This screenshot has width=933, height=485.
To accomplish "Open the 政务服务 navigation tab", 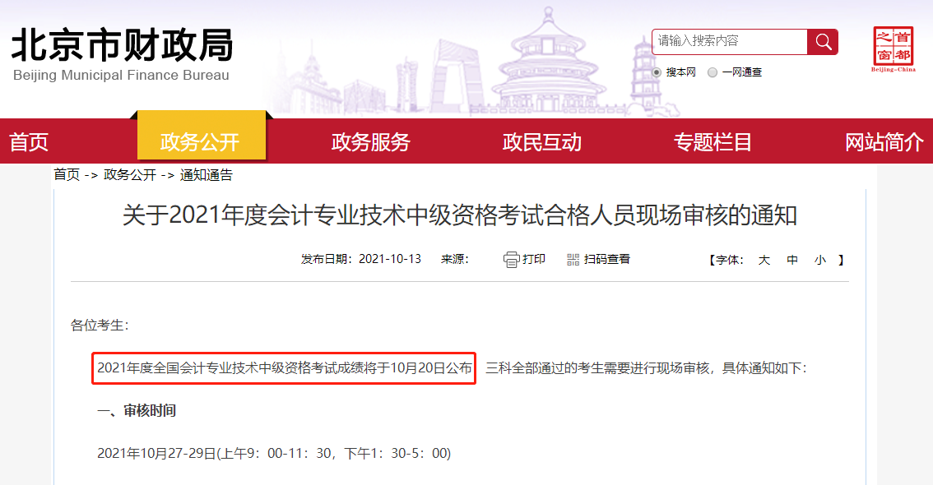I will 371,141.
